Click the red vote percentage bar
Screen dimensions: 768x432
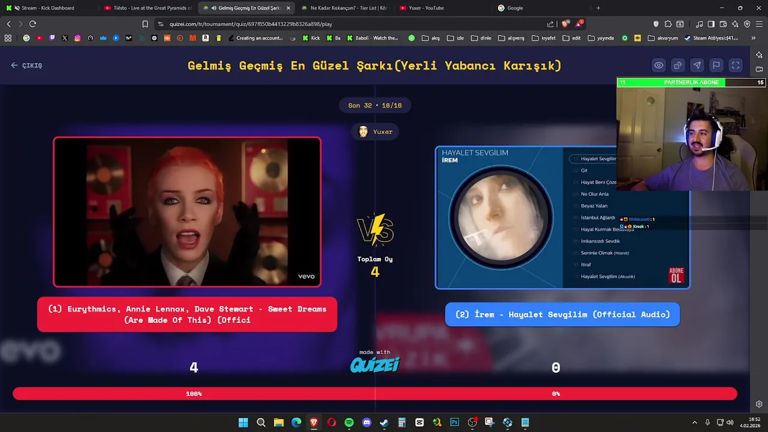pyautogui.click(x=375, y=394)
